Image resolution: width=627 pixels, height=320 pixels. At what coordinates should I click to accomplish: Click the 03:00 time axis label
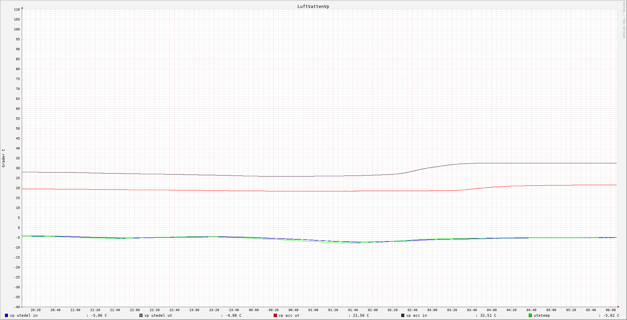tap(432, 310)
